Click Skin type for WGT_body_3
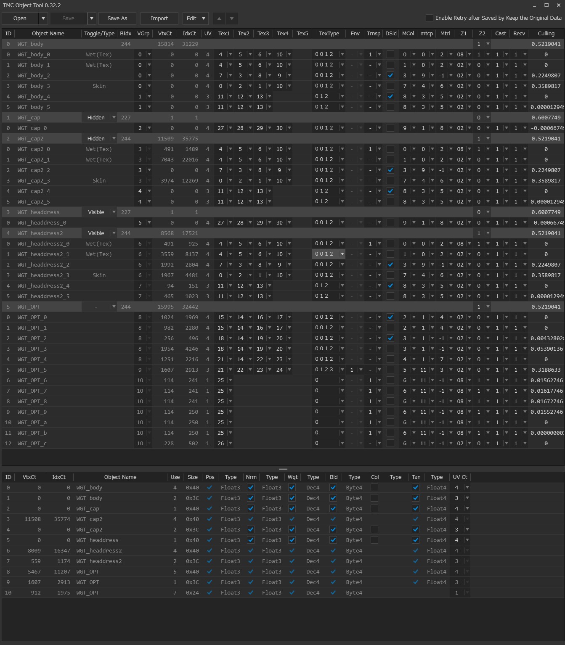565x645 pixels. [99, 86]
